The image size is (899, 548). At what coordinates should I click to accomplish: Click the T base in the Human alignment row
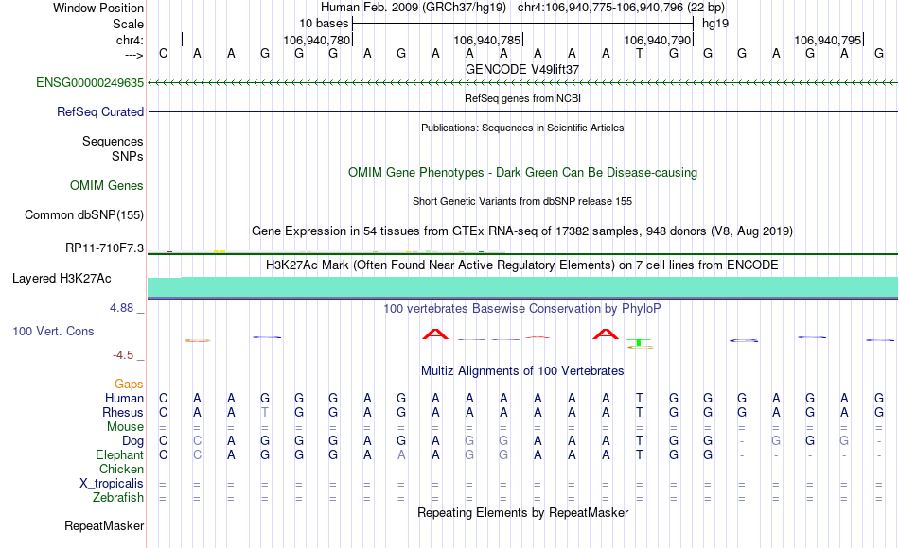[640, 398]
